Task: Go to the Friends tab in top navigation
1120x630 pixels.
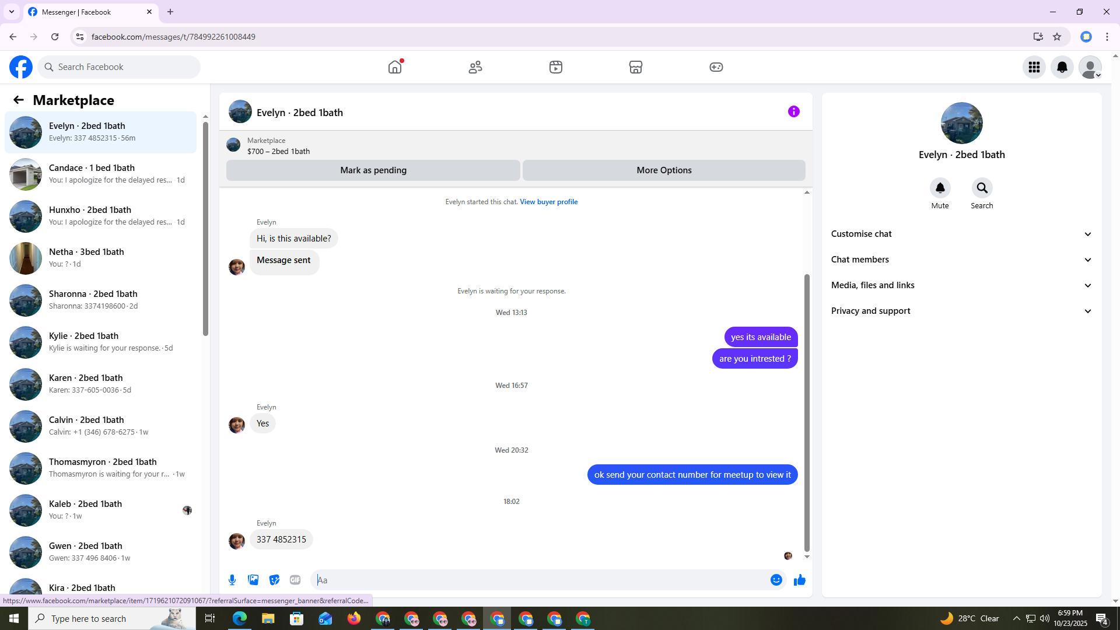Action: point(475,67)
